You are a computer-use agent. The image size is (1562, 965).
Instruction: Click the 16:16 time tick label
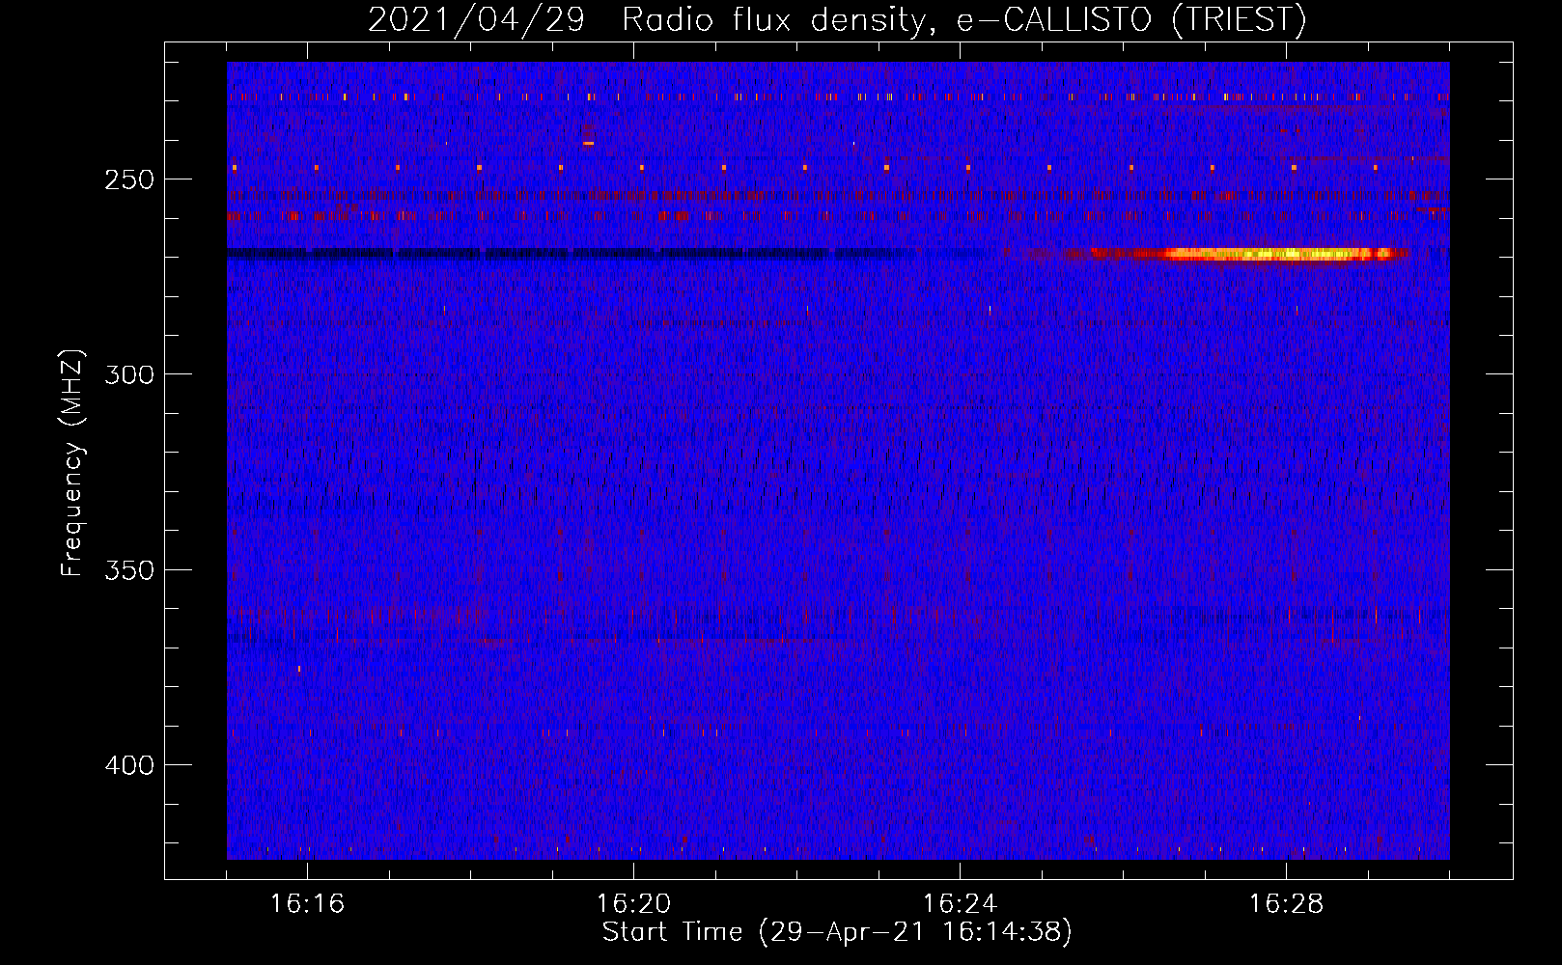[307, 904]
